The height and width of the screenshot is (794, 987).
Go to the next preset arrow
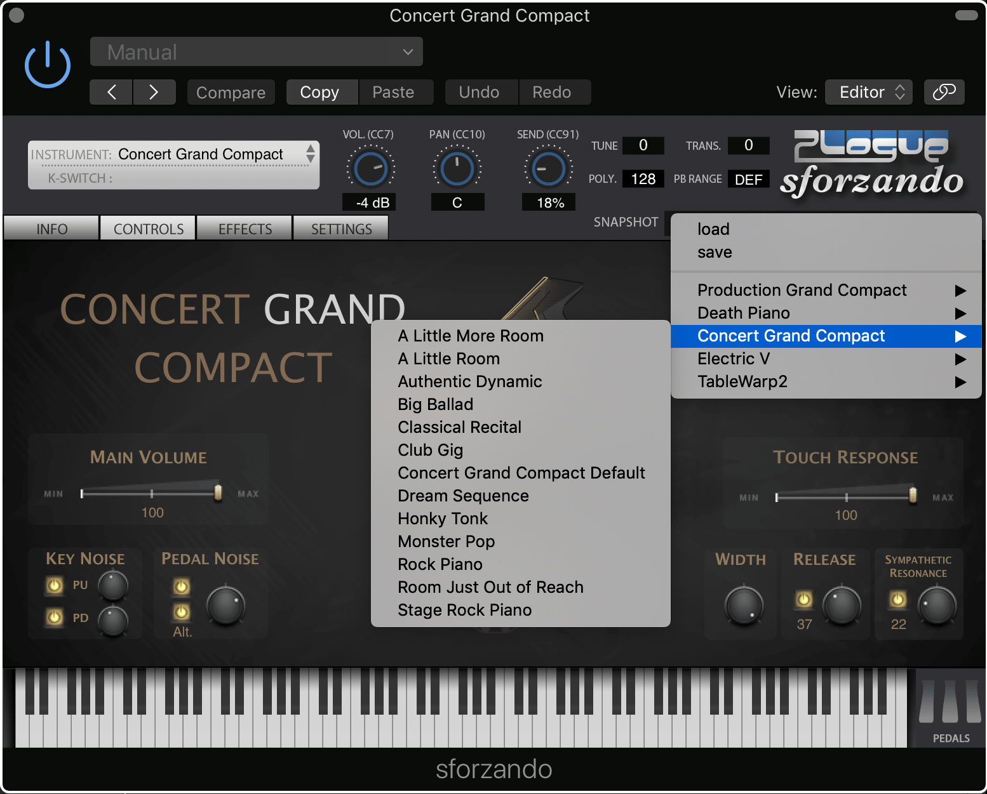click(154, 92)
